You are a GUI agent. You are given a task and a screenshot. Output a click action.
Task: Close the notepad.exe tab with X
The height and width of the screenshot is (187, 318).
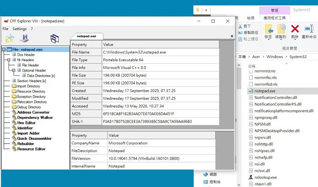click(232, 36)
